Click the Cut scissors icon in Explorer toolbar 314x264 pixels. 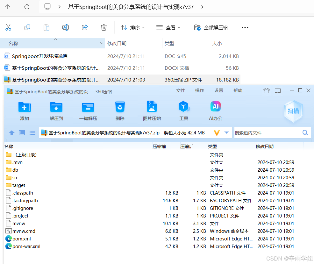pyautogui.click(x=8, y=27)
